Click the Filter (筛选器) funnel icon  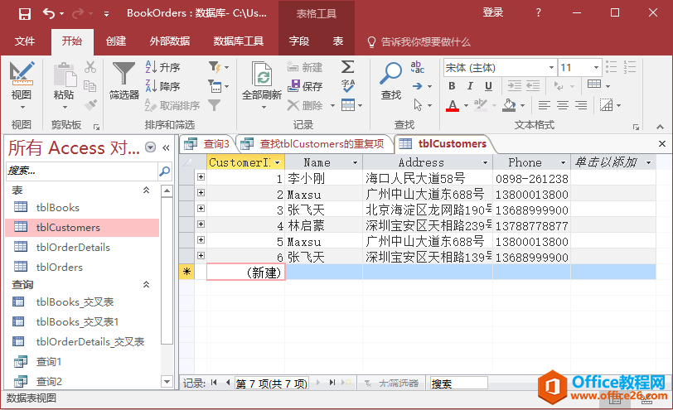pyautogui.click(x=123, y=74)
